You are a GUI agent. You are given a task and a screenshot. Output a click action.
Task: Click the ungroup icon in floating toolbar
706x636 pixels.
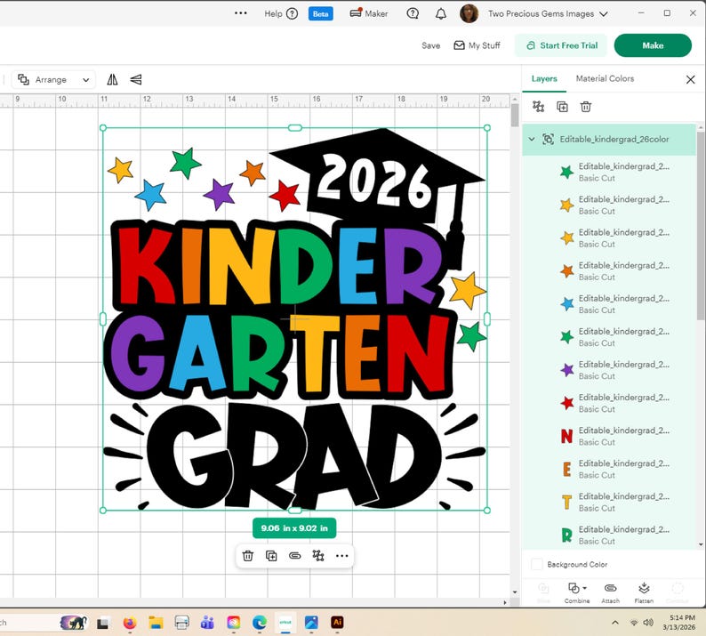pos(318,556)
